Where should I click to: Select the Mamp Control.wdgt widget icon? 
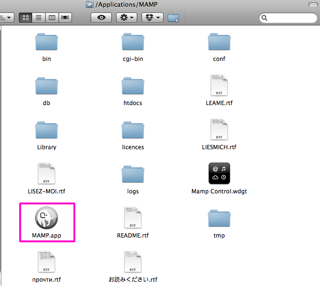219,173
